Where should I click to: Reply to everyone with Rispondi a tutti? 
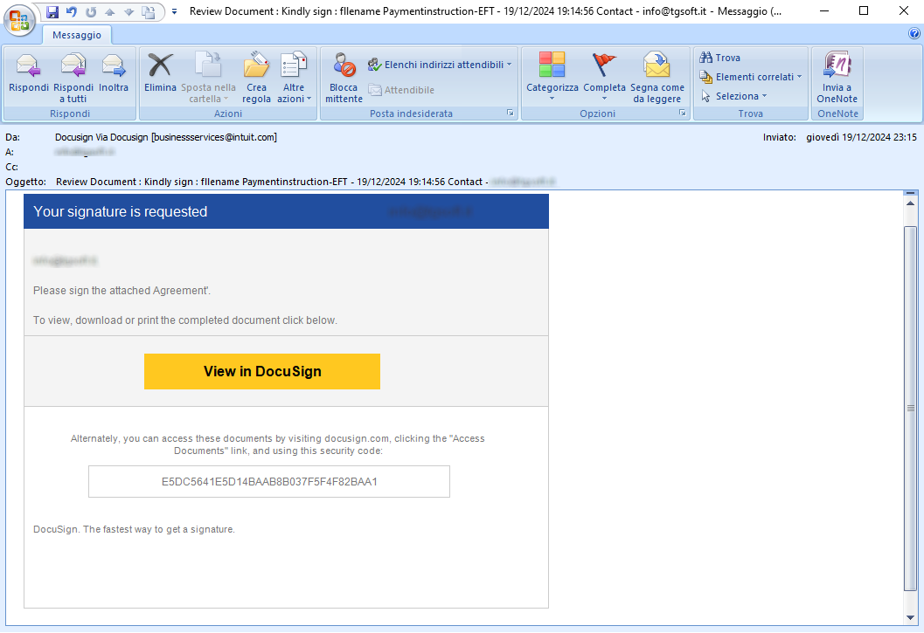[x=73, y=78]
